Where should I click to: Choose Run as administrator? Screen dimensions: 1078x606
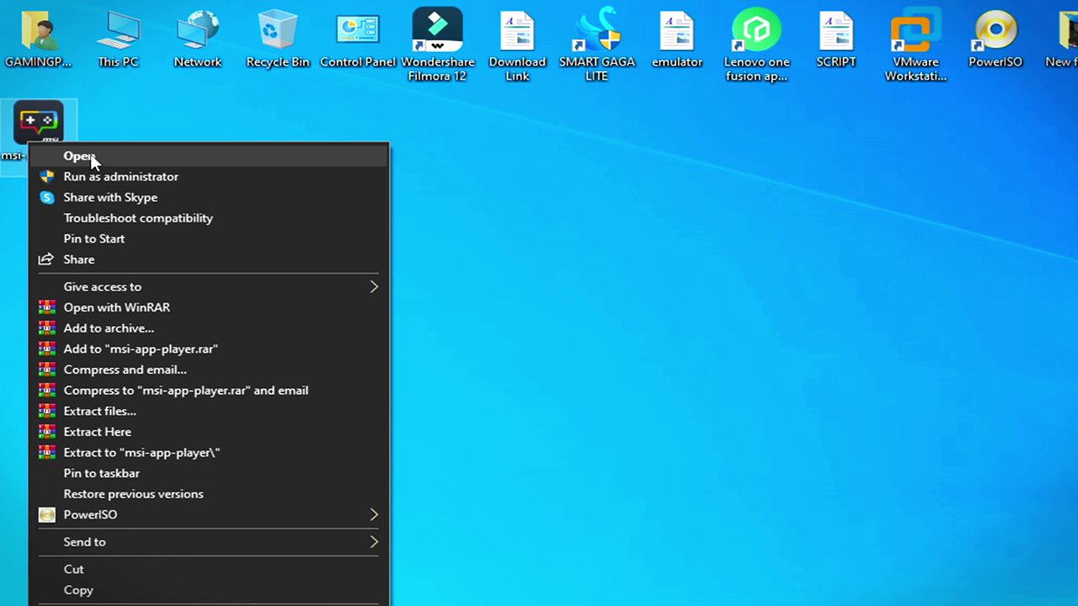pyautogui.click(x=209, y=177)
